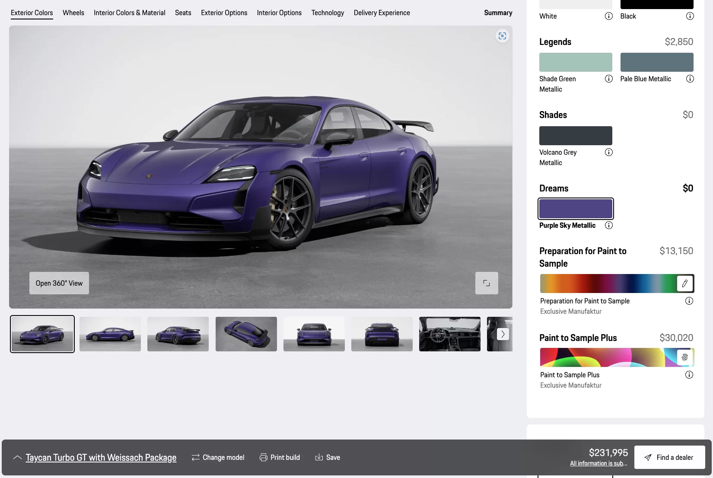Open Interior Options tab
Screen dimensions: 713x478
[280, 13]
